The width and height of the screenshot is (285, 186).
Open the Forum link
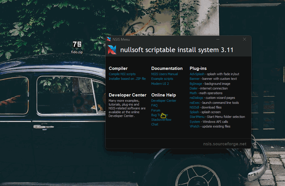tap(156, 110)
